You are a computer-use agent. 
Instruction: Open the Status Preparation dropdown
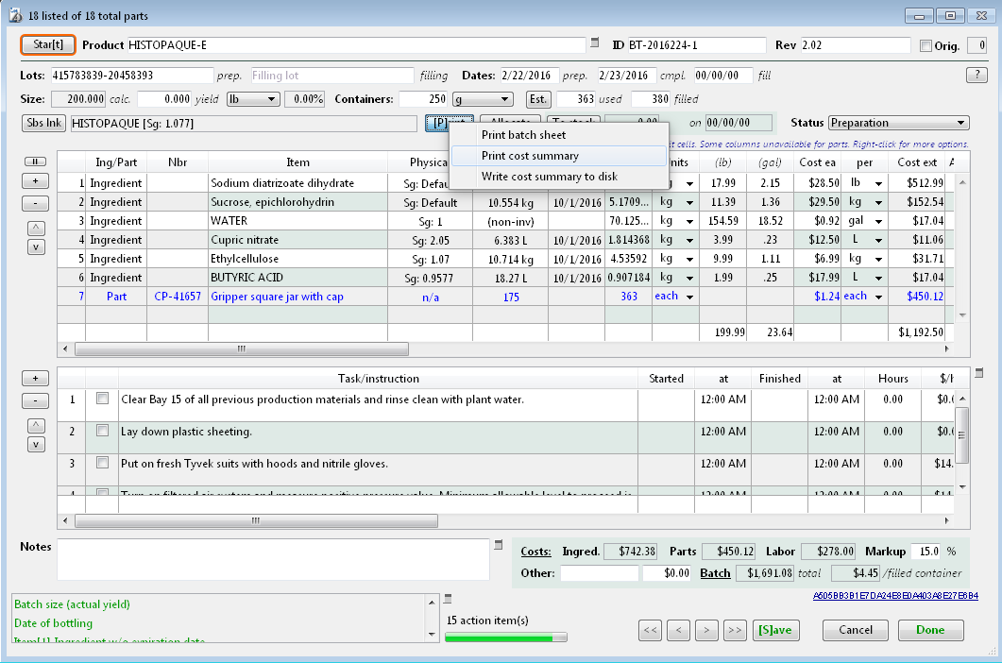click(x=898, y=123)
